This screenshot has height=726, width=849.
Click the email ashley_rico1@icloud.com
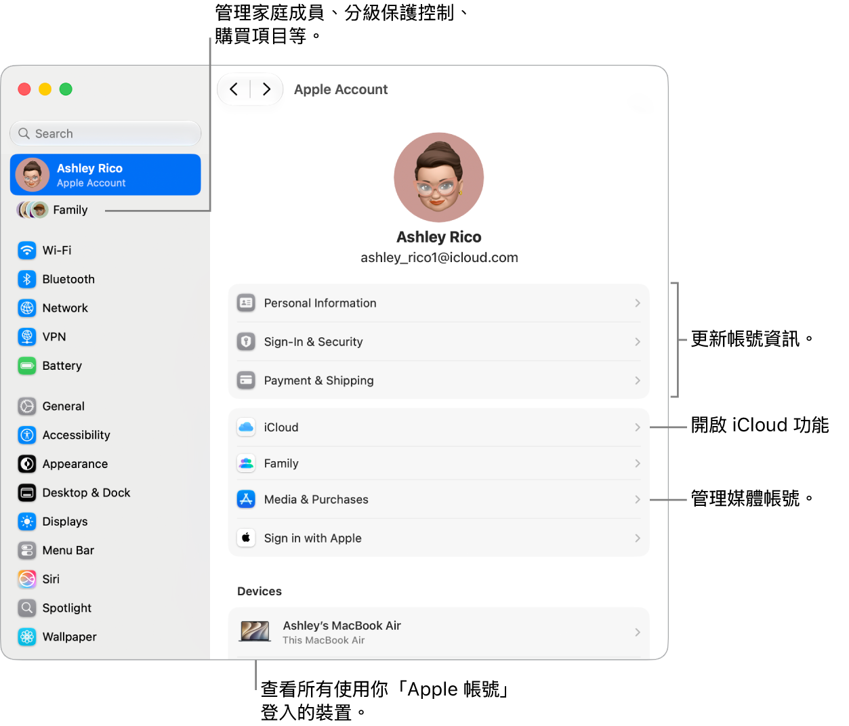(x=439, y=257)
